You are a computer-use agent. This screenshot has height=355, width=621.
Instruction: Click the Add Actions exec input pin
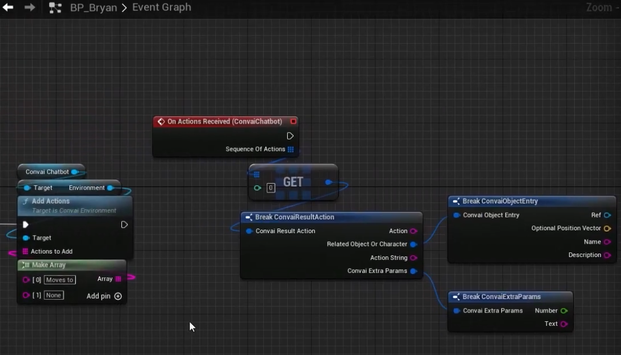[x=25, y=225]
